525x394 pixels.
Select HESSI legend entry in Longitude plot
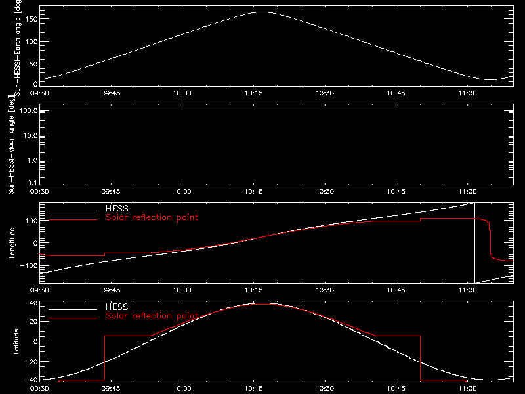click(117, 208)
